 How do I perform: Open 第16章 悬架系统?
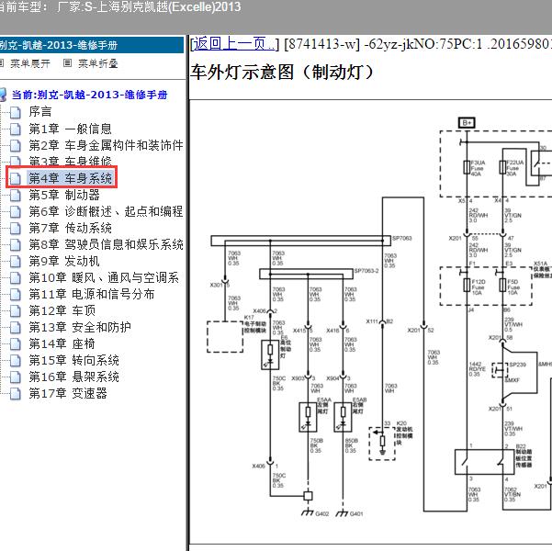[x=73, y=377]
